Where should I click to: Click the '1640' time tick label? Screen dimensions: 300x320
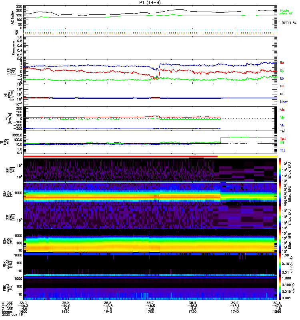[x=108, y=312]
